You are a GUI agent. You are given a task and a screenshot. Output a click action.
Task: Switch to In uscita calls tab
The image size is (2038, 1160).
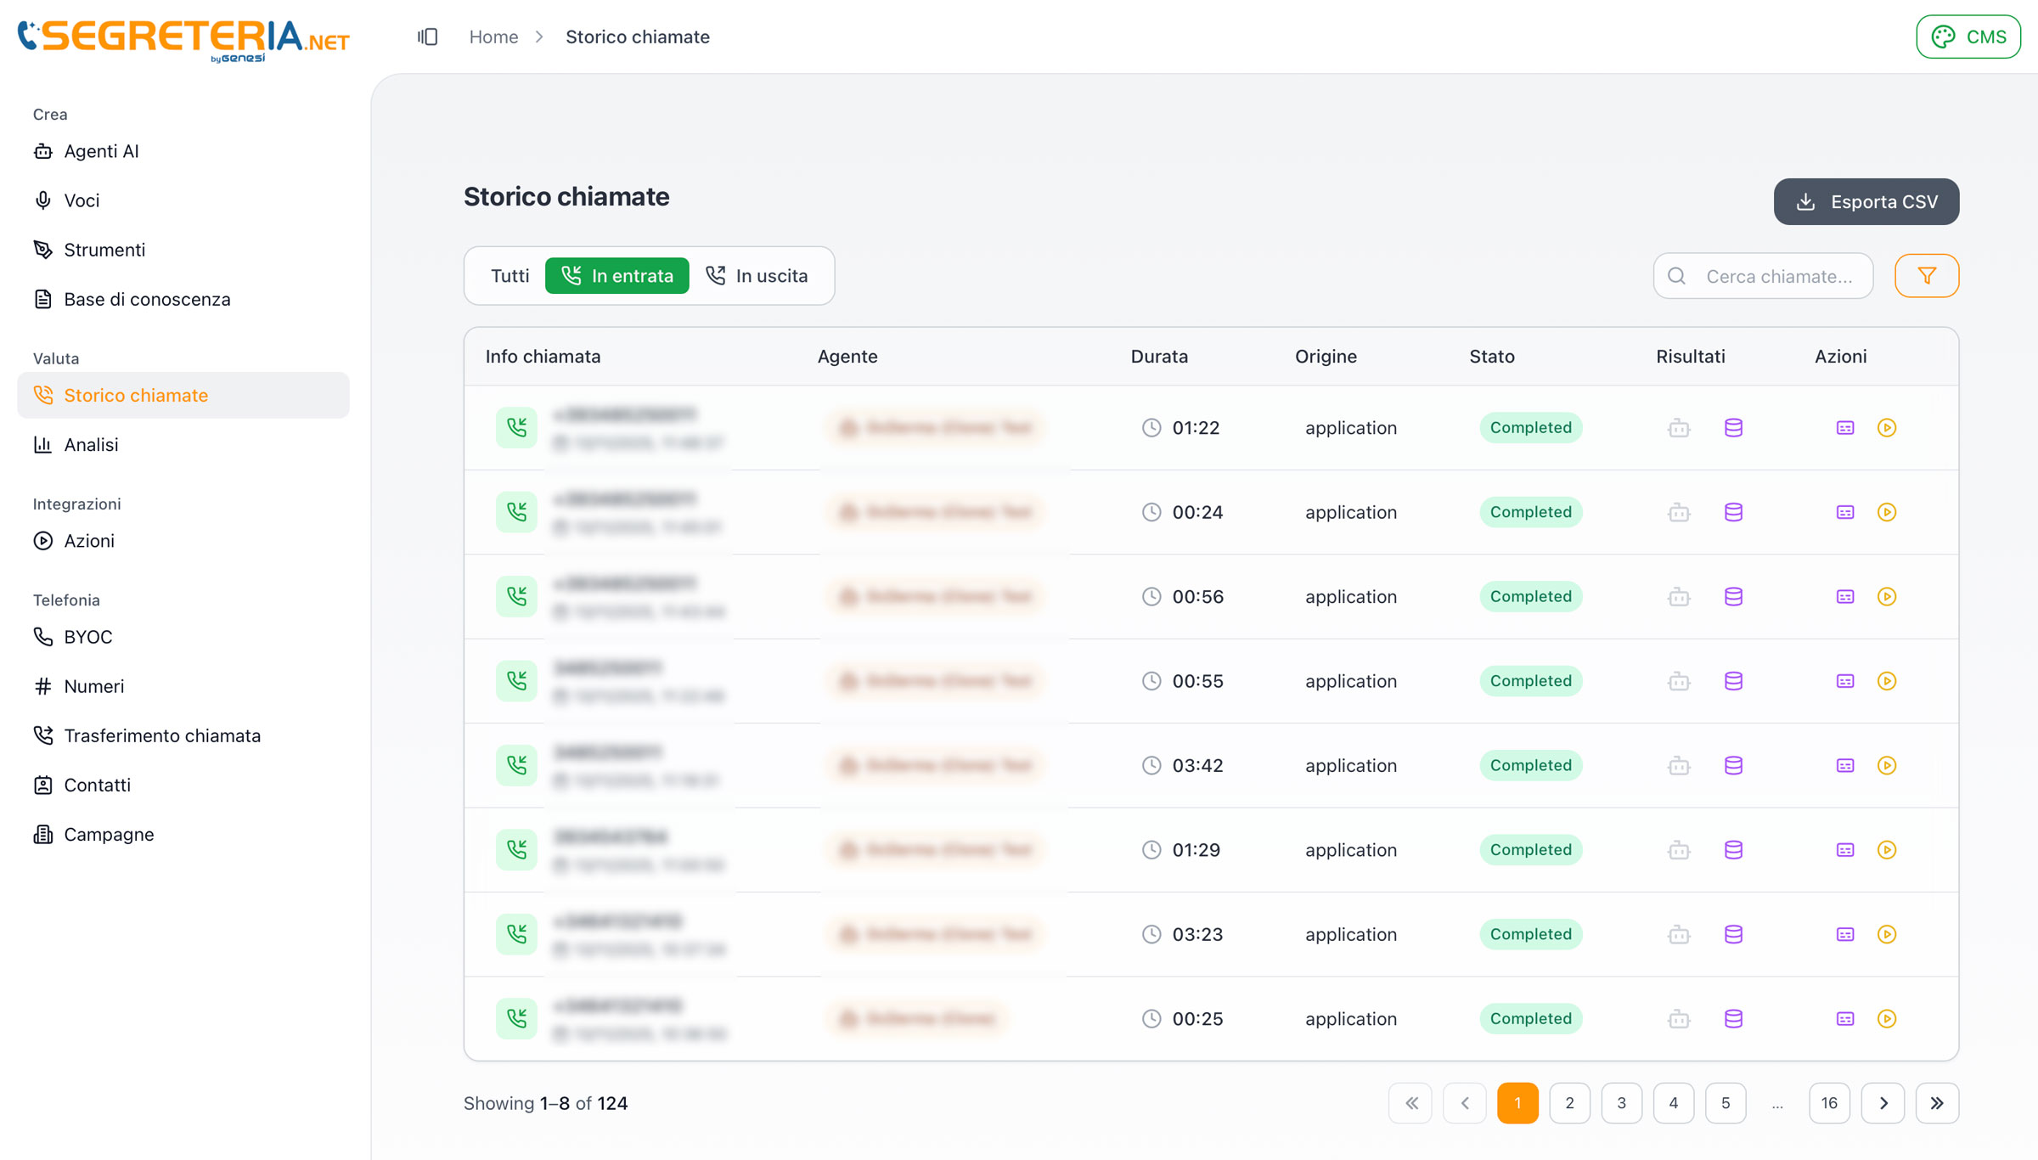point(757,276)
